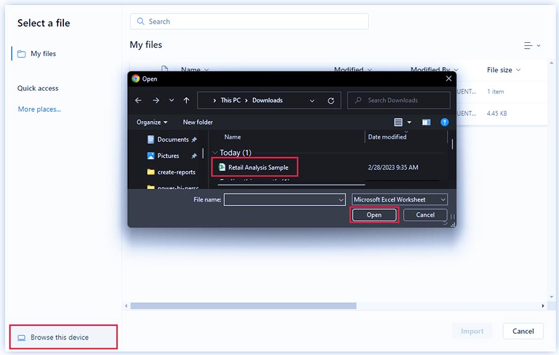
Task: Close the Open dialog window
Action: 448,79
